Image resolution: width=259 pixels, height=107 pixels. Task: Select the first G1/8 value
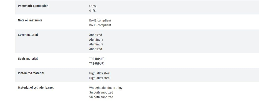click(x=92, y=6)
